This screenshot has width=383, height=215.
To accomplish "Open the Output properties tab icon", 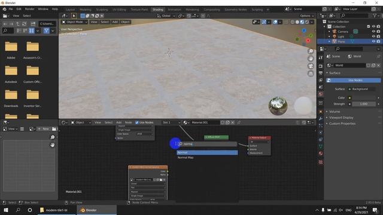I will coord(321,73).
